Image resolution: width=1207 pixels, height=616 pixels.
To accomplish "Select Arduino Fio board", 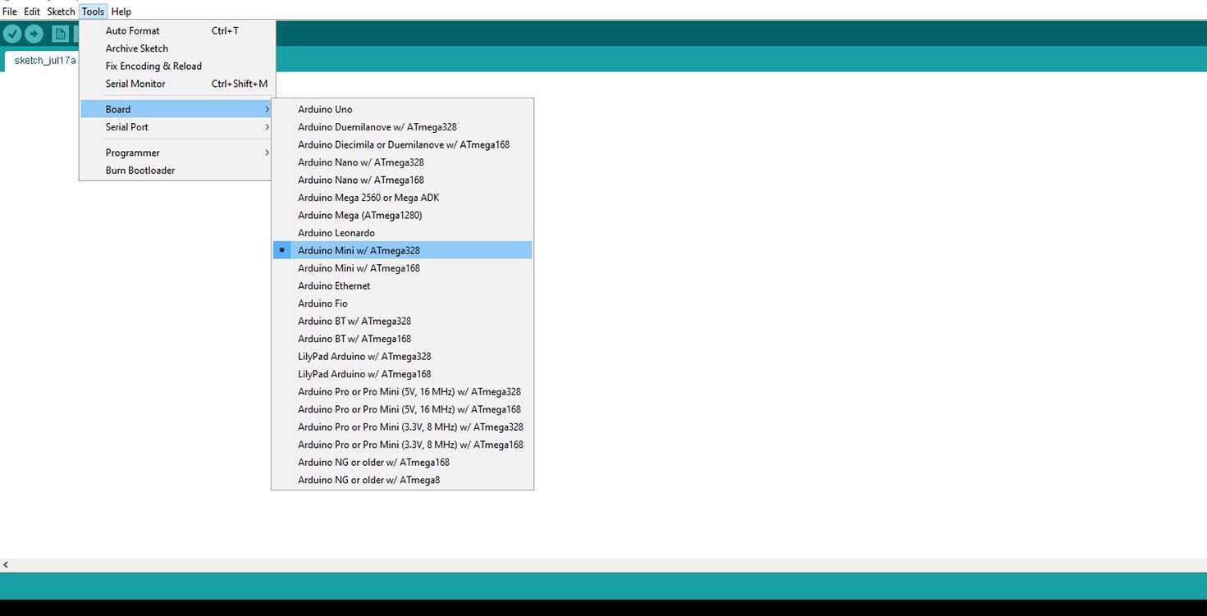I will pos(402,303).
